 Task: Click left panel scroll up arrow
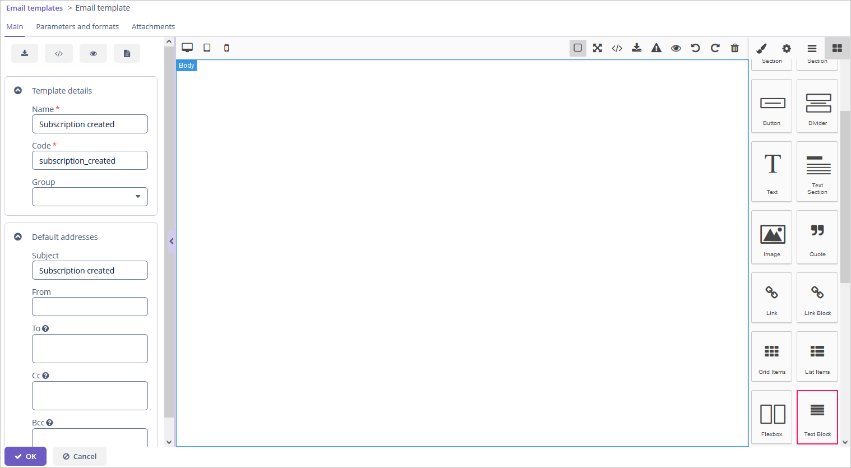coord(169,41)
